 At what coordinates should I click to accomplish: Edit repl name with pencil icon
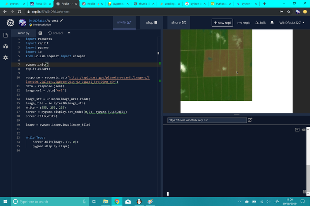tap(62, 20)
